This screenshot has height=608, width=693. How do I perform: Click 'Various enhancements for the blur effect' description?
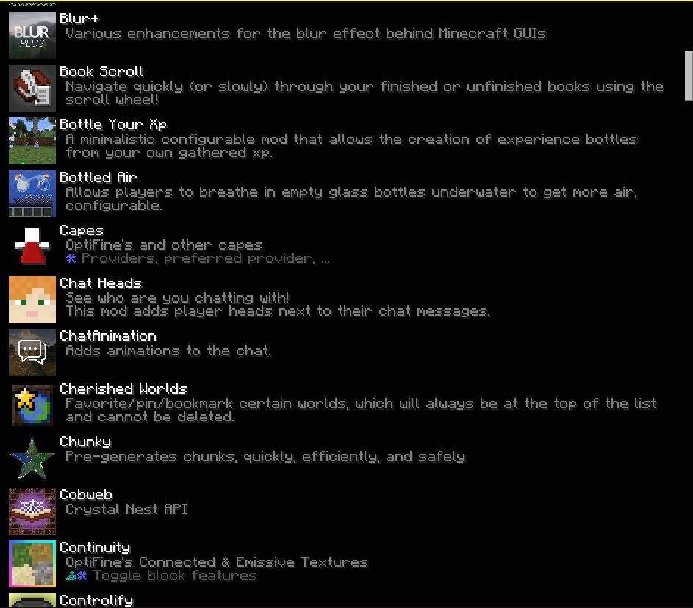click(306, 34)
